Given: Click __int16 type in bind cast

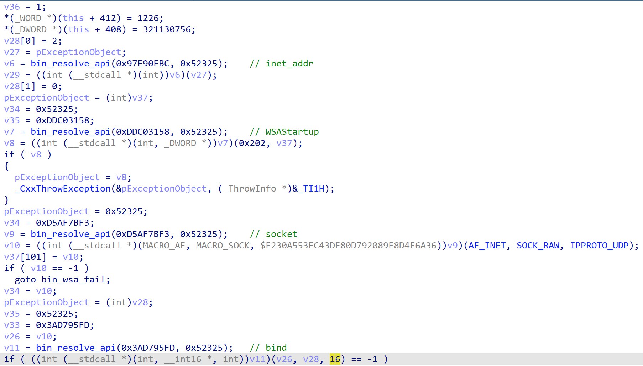Looking at the screenshot, I should coord(183,359).
